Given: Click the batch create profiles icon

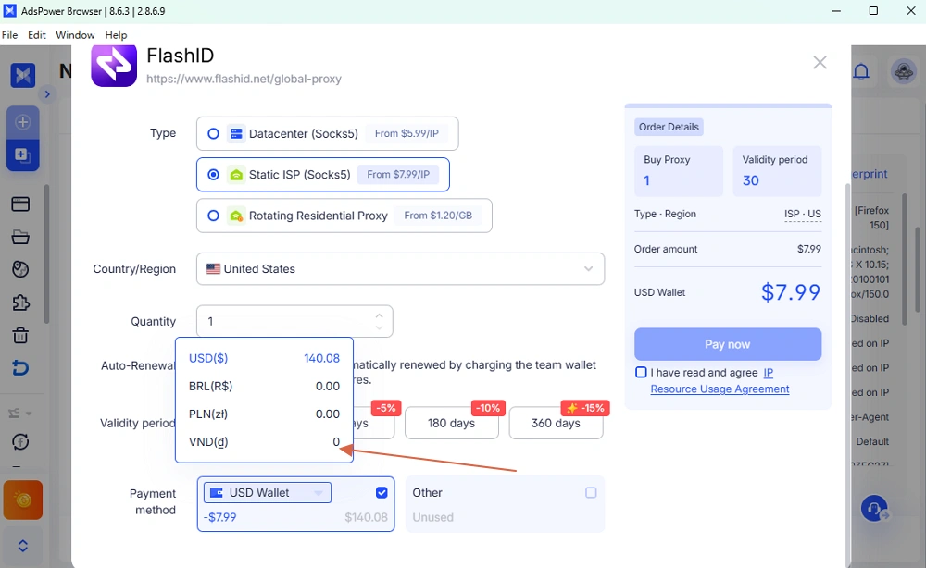Looking at the screenshot, I should [x=22, y=155].
